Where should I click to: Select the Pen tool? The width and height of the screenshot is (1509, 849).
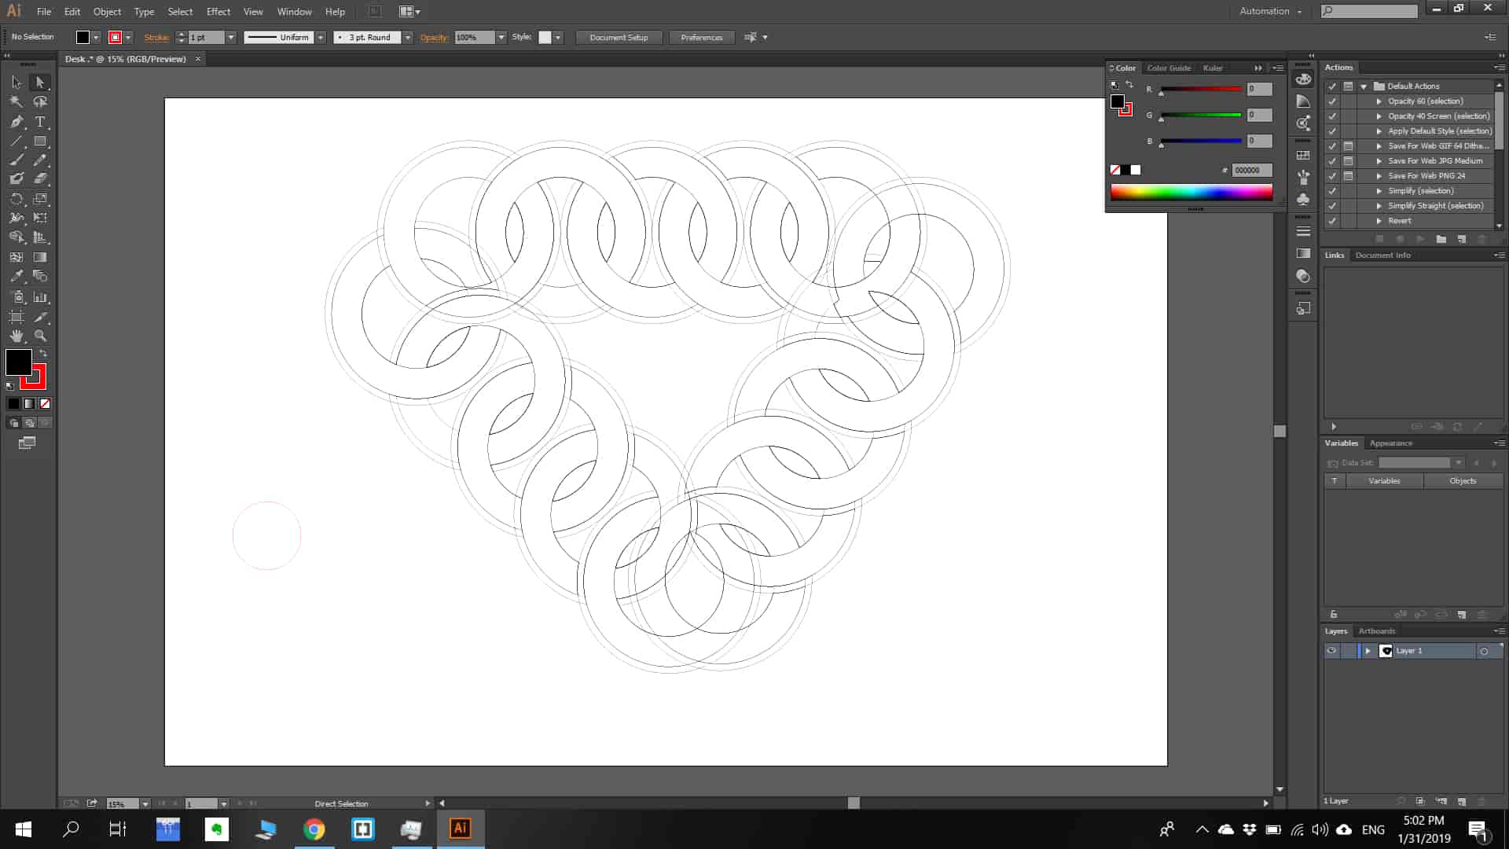click(17, 122)
